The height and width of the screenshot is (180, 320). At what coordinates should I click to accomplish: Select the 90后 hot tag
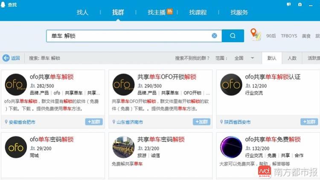coord(271,36)
